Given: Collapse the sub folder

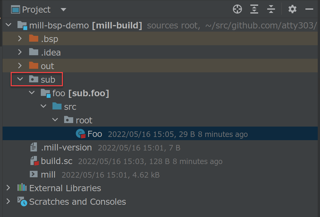Looking at the screenshot, I should [20, 79].
